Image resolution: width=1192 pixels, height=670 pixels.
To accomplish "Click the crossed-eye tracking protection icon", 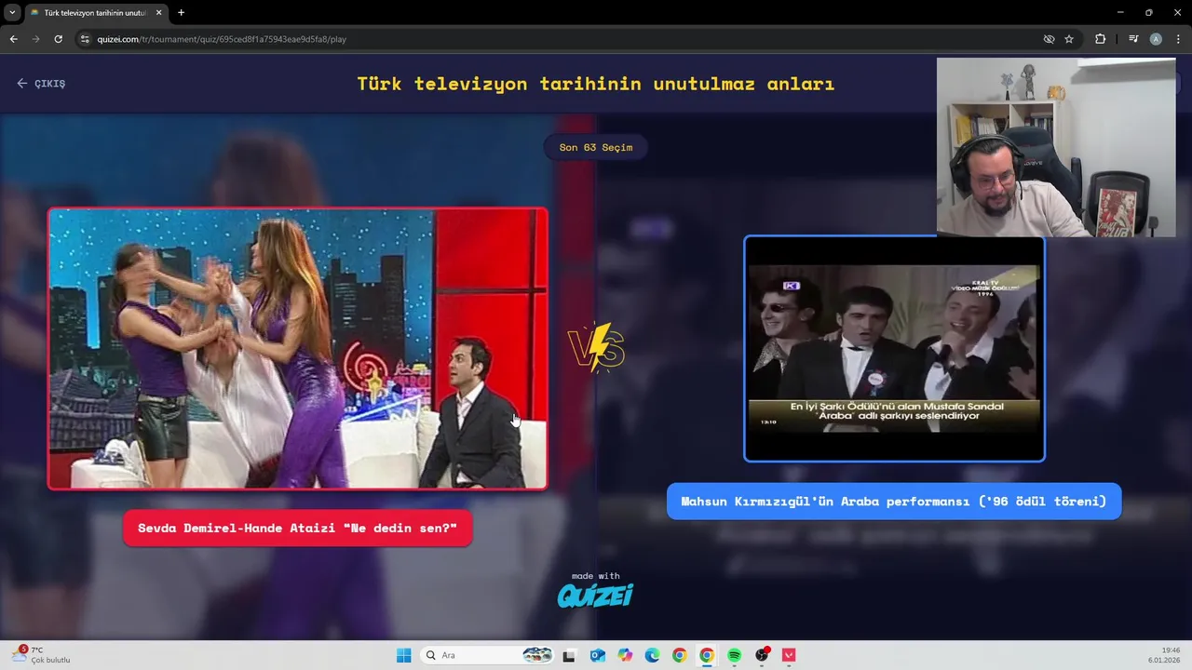I will point(1049,39).
